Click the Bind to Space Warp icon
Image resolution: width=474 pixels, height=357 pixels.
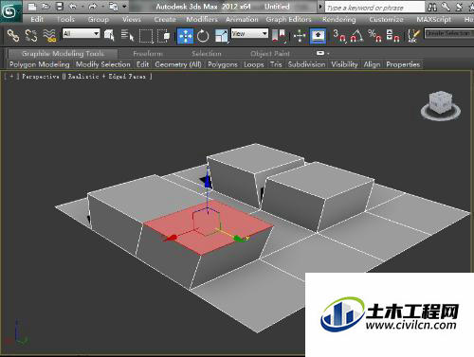click(49, 36)
